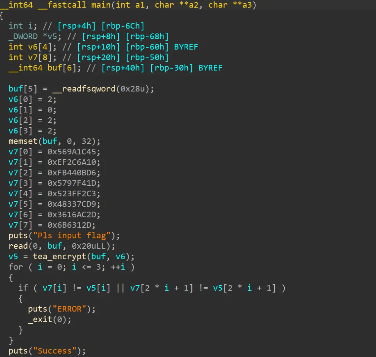376x357 pixels.
Task: Click the "Success" string literal
Action: pos(54,351)
